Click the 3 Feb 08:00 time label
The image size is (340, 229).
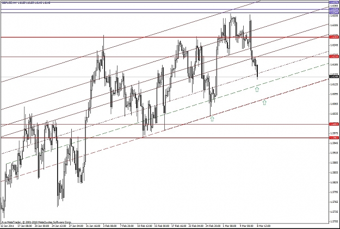click(110, 226)
